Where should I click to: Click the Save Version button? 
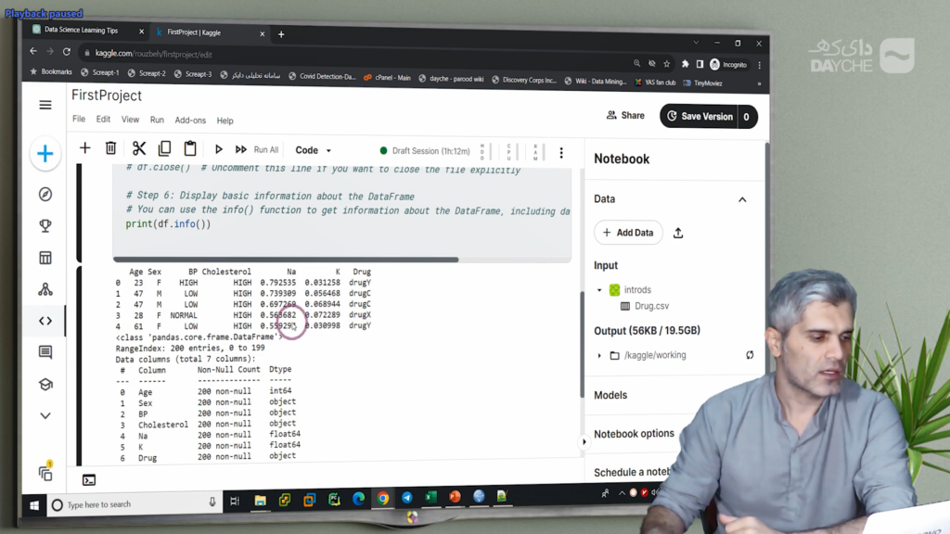[708, 116]
